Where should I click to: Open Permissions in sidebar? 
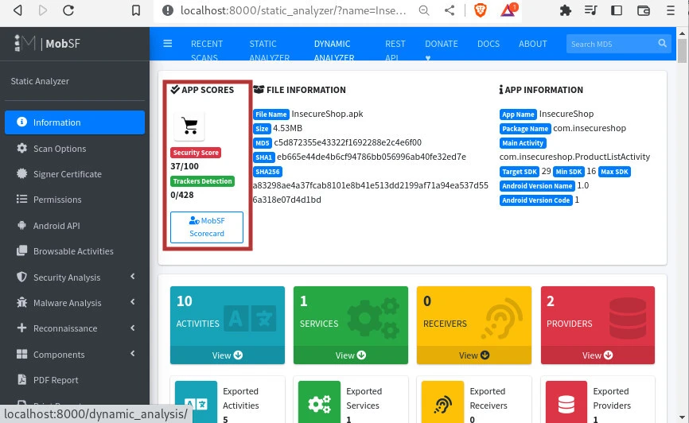(x=75, y=200)
